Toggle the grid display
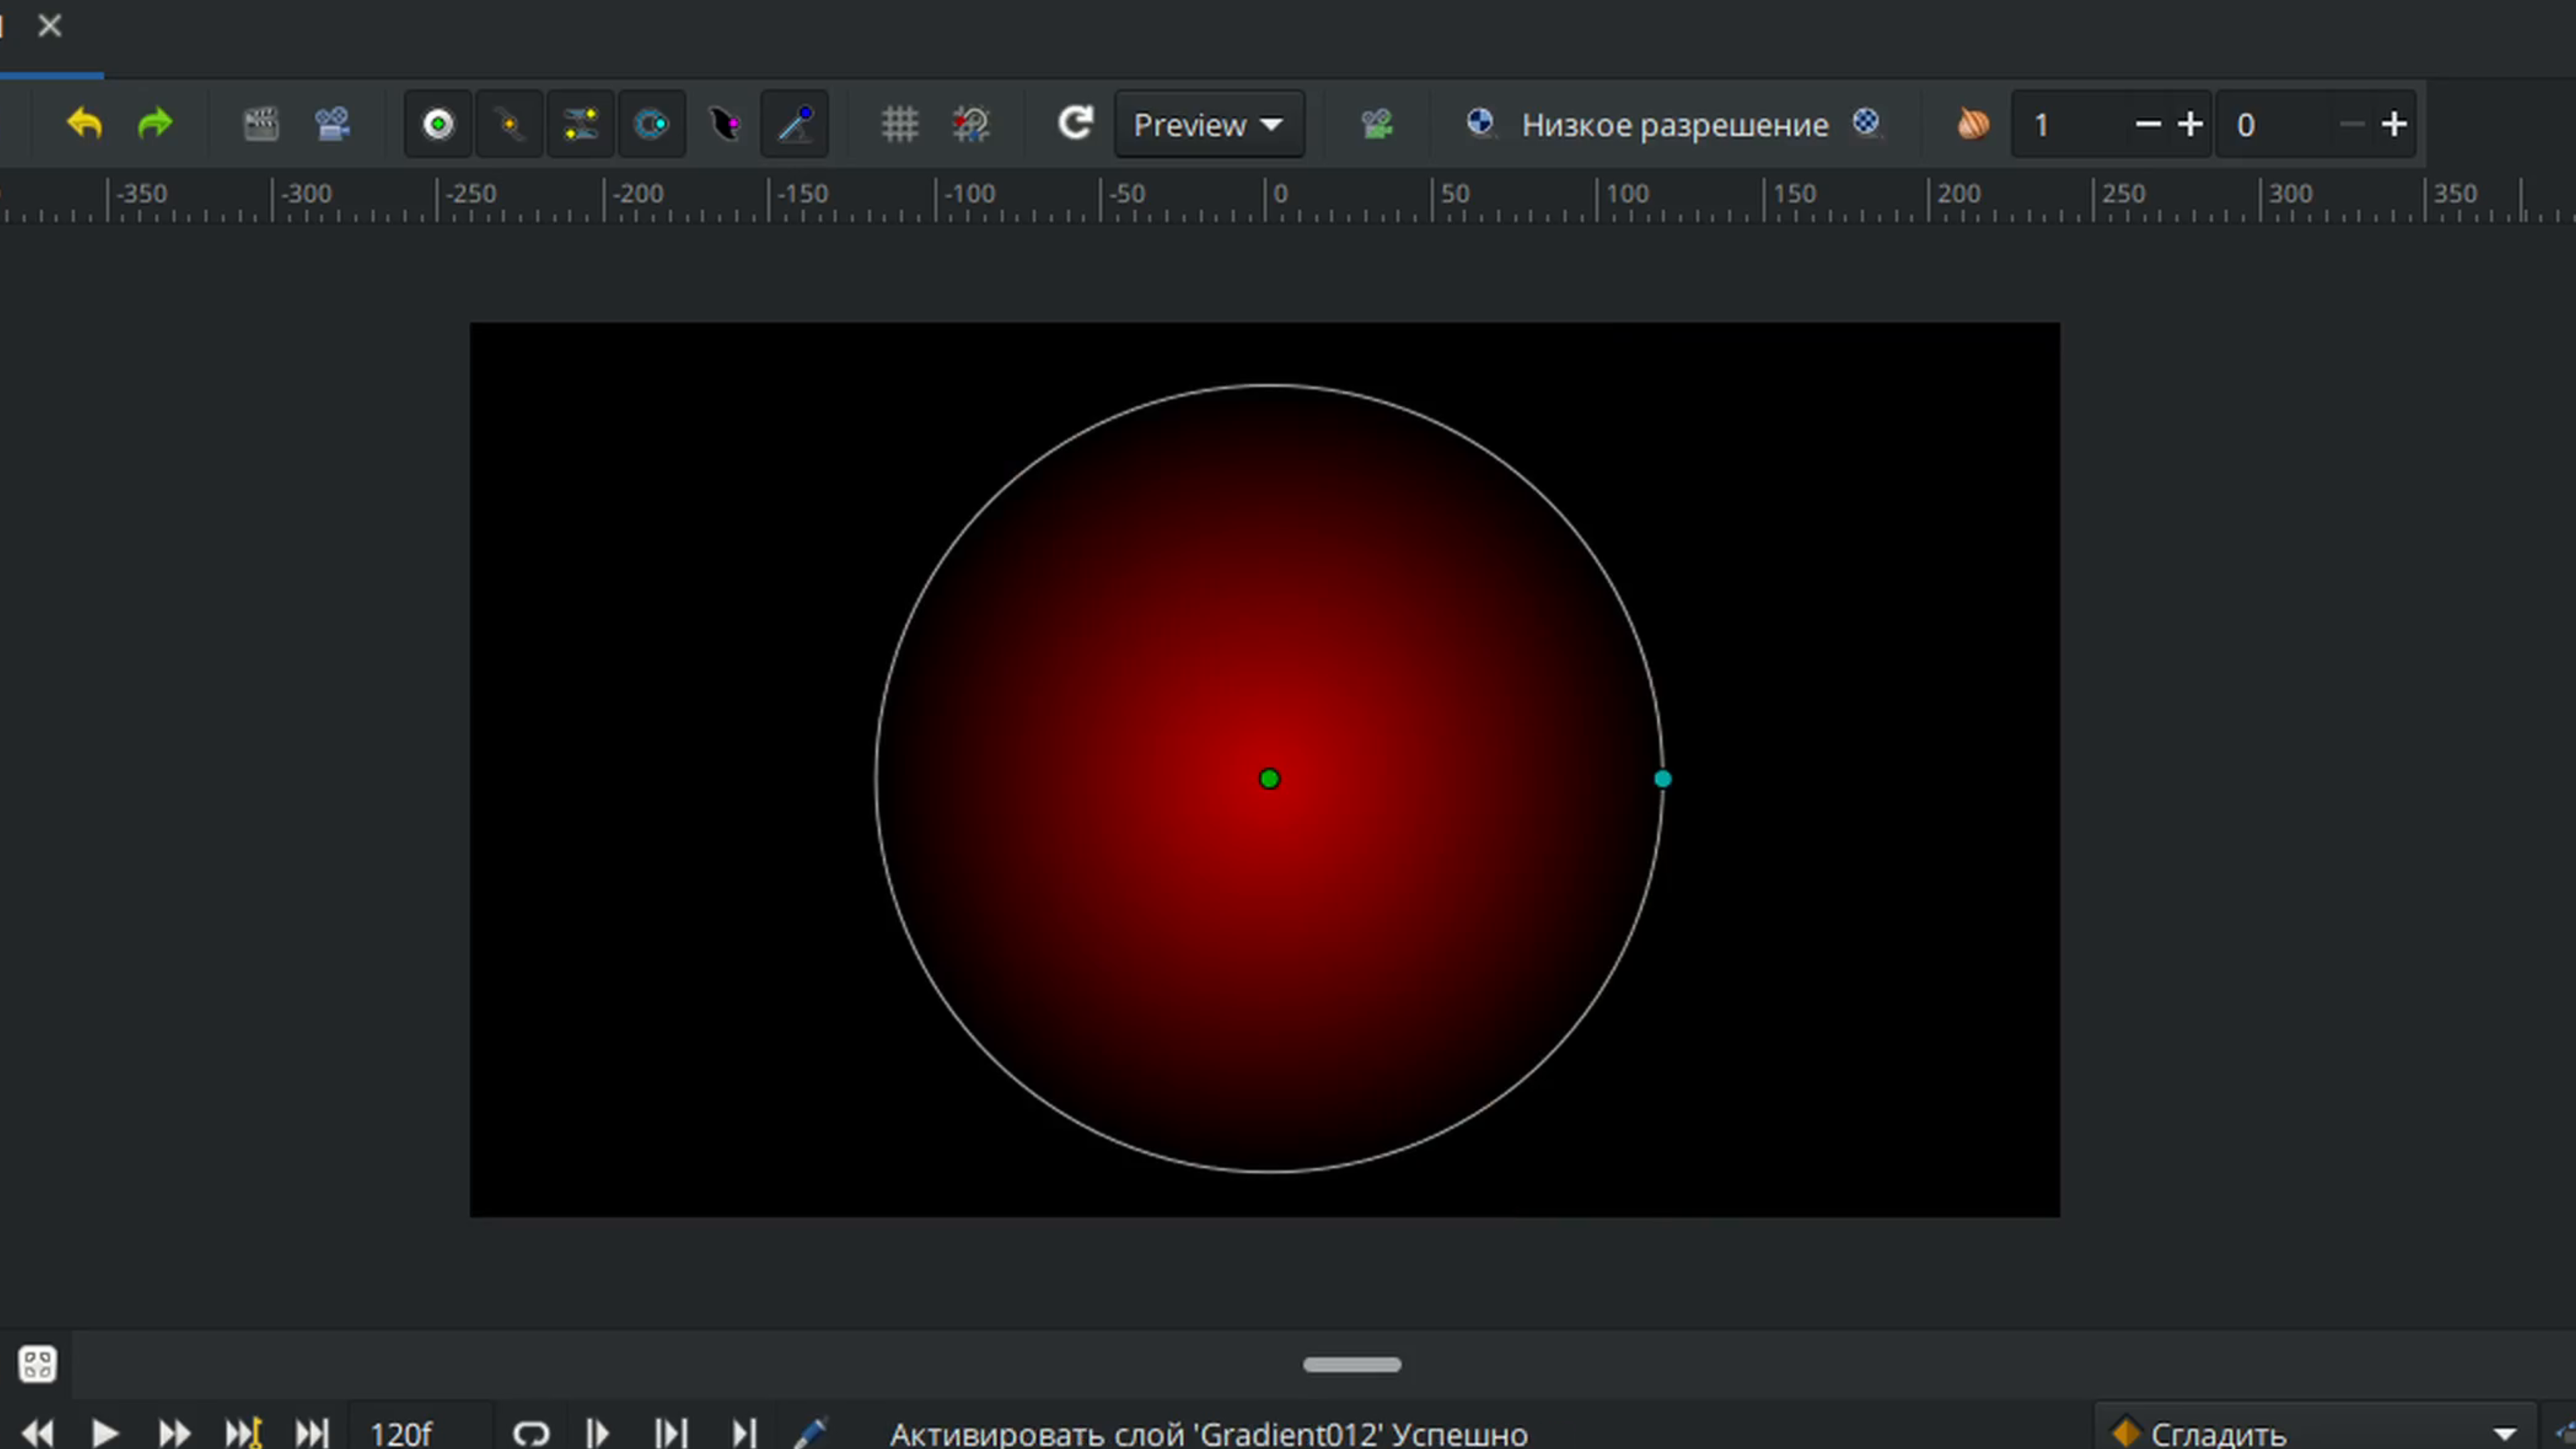2576x1449 pixels. (899, 124)
